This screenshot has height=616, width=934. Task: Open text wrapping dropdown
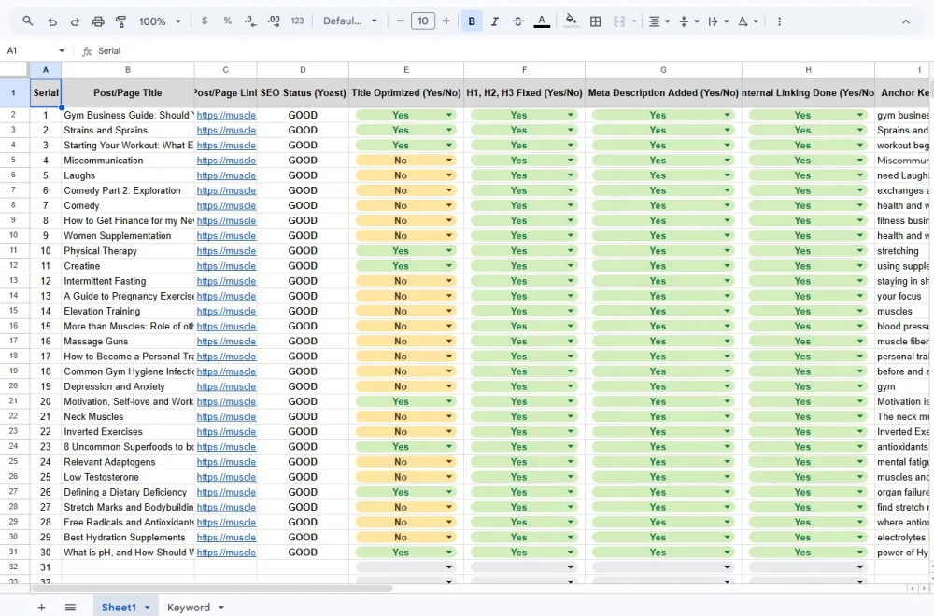pyautogui.click(x=717, y=21)
